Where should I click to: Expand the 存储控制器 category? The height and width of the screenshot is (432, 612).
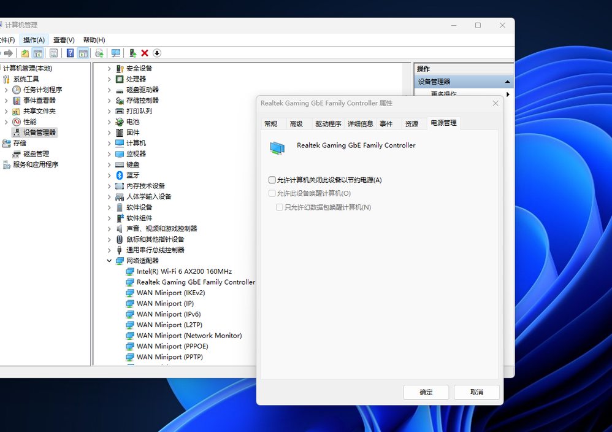coord(109,101)
